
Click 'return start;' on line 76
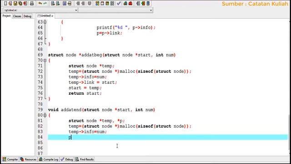coord(85,93)
